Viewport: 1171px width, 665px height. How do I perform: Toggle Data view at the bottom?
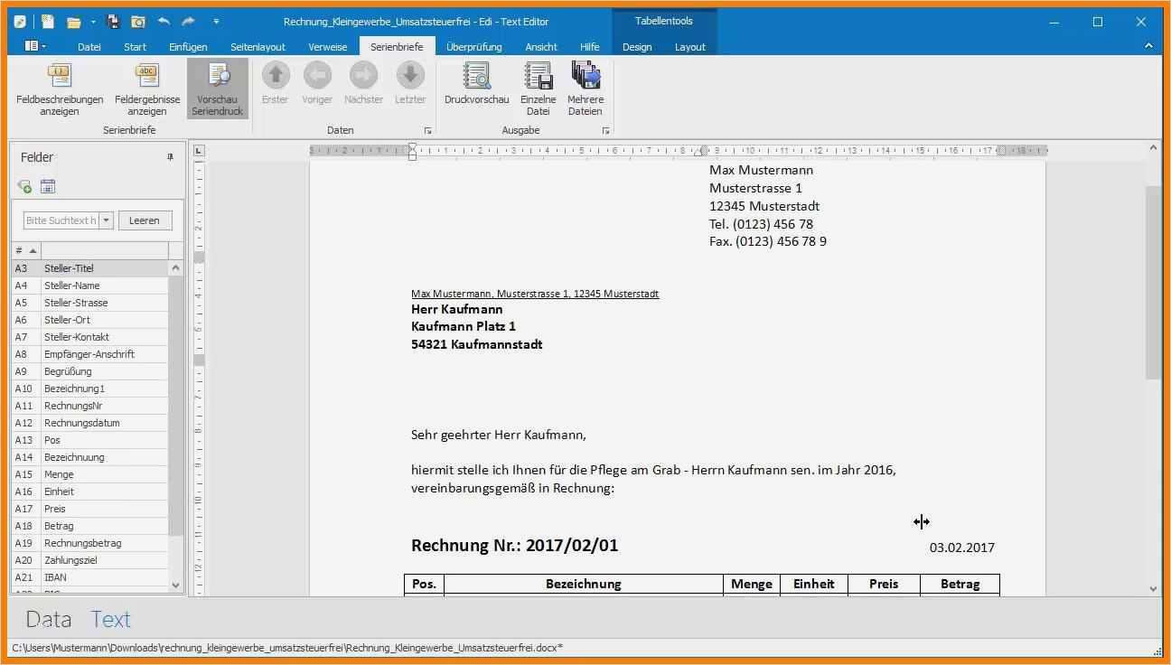click(48, 619)
